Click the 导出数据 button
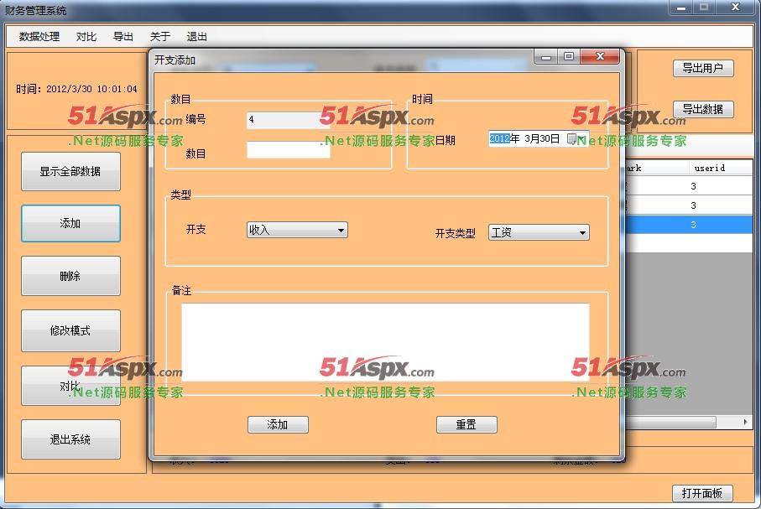The image size is (761, 509). [703, 109]
